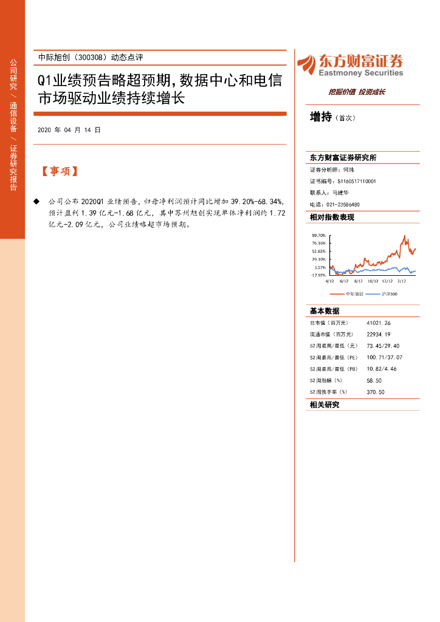The image size is (440, 622).
Task: Click the '中际旭创' chart legend entry
Action: [x=346, y=294]
